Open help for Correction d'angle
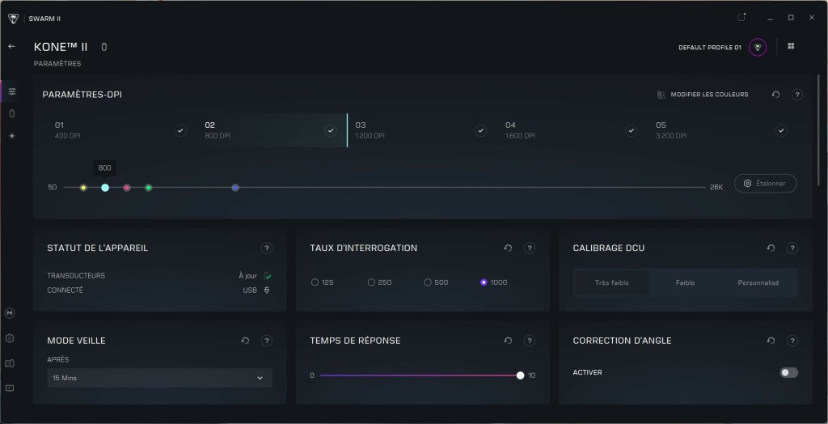Screen dimensions: 828x424 [x=792, y=341]
